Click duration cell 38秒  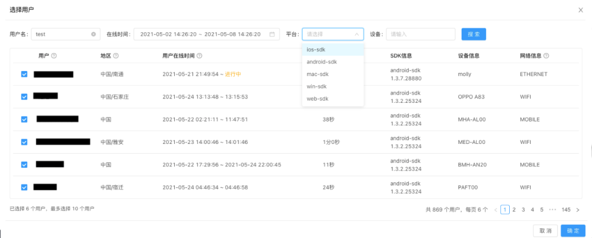pos(328,119)
